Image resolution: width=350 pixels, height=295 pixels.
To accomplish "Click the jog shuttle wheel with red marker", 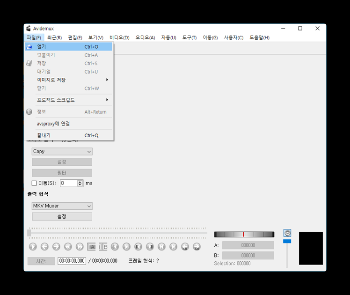I will coord(244,234).
